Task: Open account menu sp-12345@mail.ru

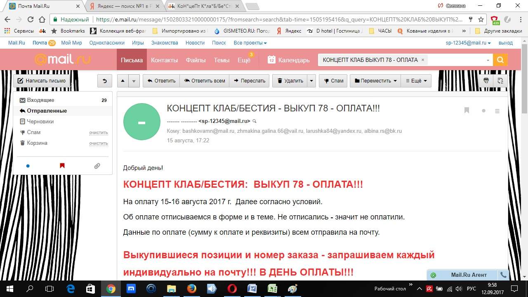Action: (x=468, y=43)
